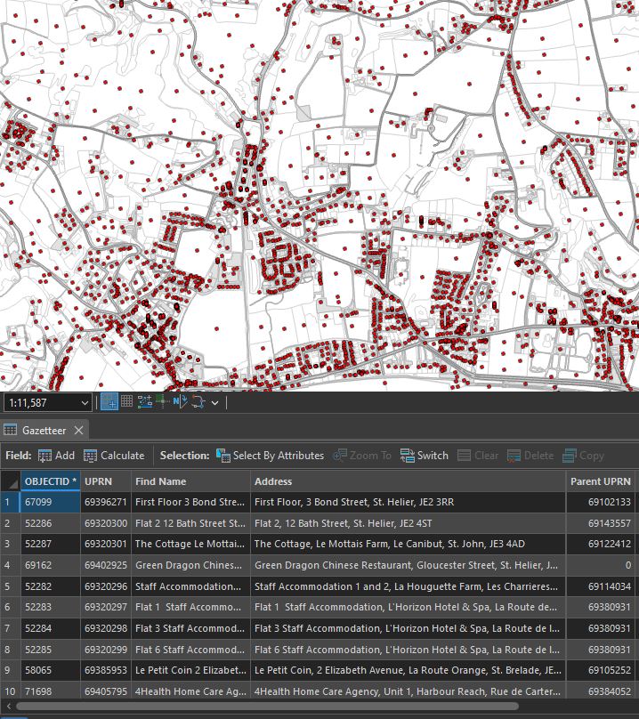
Task: Sort by the OBJECTID column header
Action: tap(50, 481)
